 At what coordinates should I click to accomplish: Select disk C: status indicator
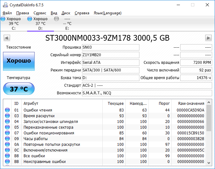tap(3, 19)
